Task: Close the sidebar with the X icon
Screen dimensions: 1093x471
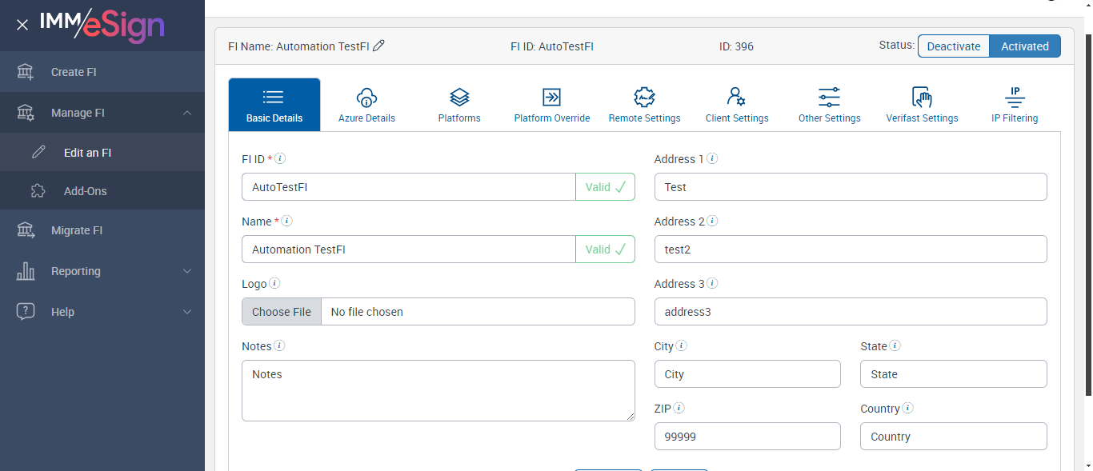Action: pyautogui.click(x=22, y=25)
